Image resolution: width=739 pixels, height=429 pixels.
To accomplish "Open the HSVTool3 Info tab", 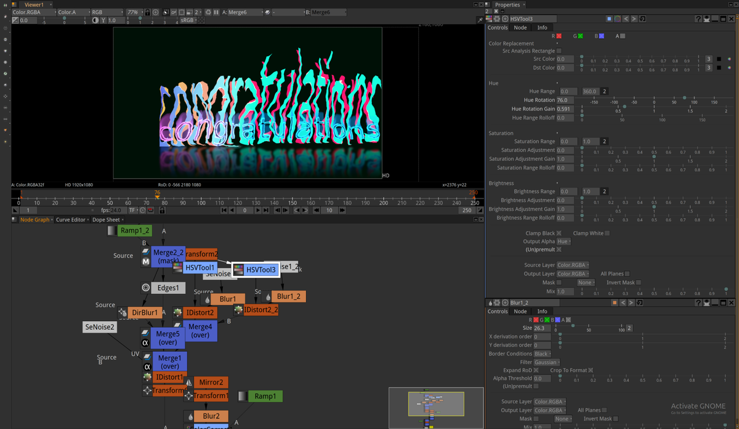I will tap(542, 27).
